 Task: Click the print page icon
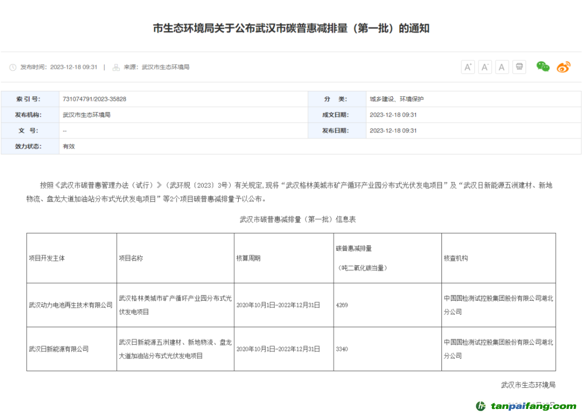pos(519,67)
